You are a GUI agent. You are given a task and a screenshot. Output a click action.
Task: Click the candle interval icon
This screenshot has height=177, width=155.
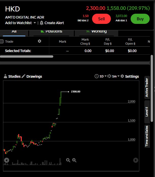109,76
